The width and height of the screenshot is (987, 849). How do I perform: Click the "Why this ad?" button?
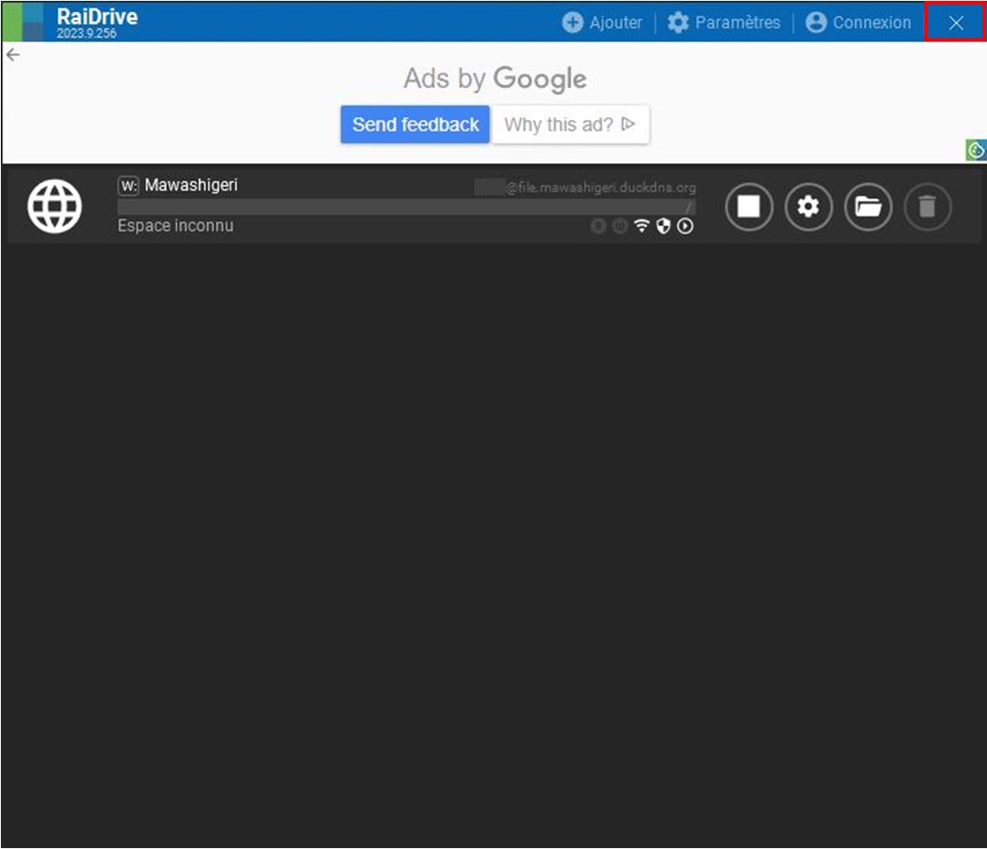pyautogui.click(x=570, y=125)
